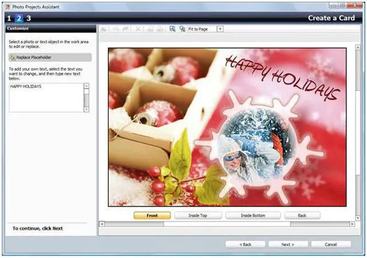Open the Fit to Page zoom dropdown
The height and width of the screenshot is (258, 367).
tap(220, 29)
